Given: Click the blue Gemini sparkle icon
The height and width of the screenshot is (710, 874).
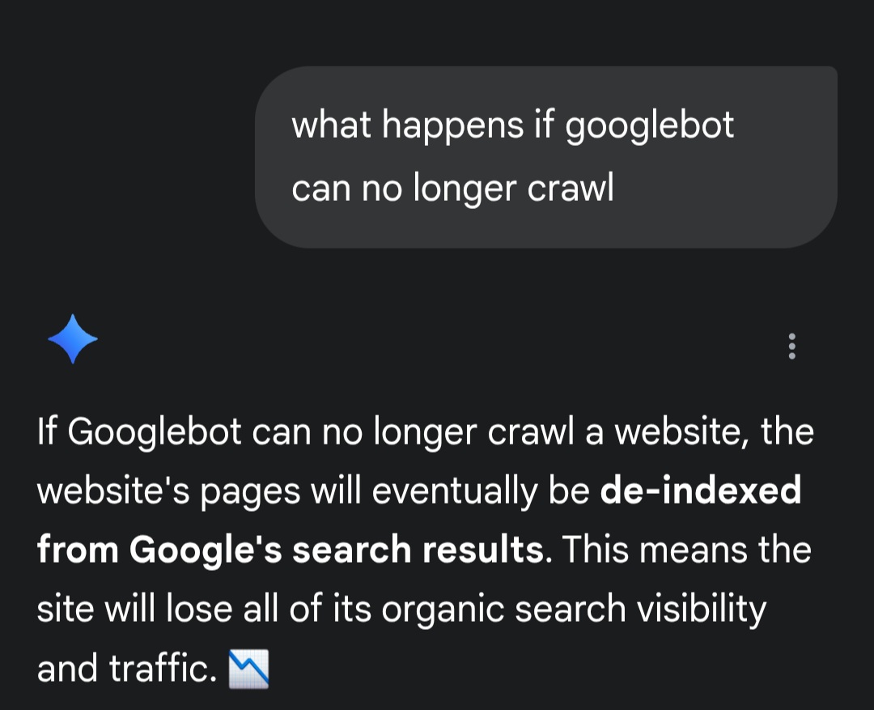Looking at the screenshot, I should (73, 338).
